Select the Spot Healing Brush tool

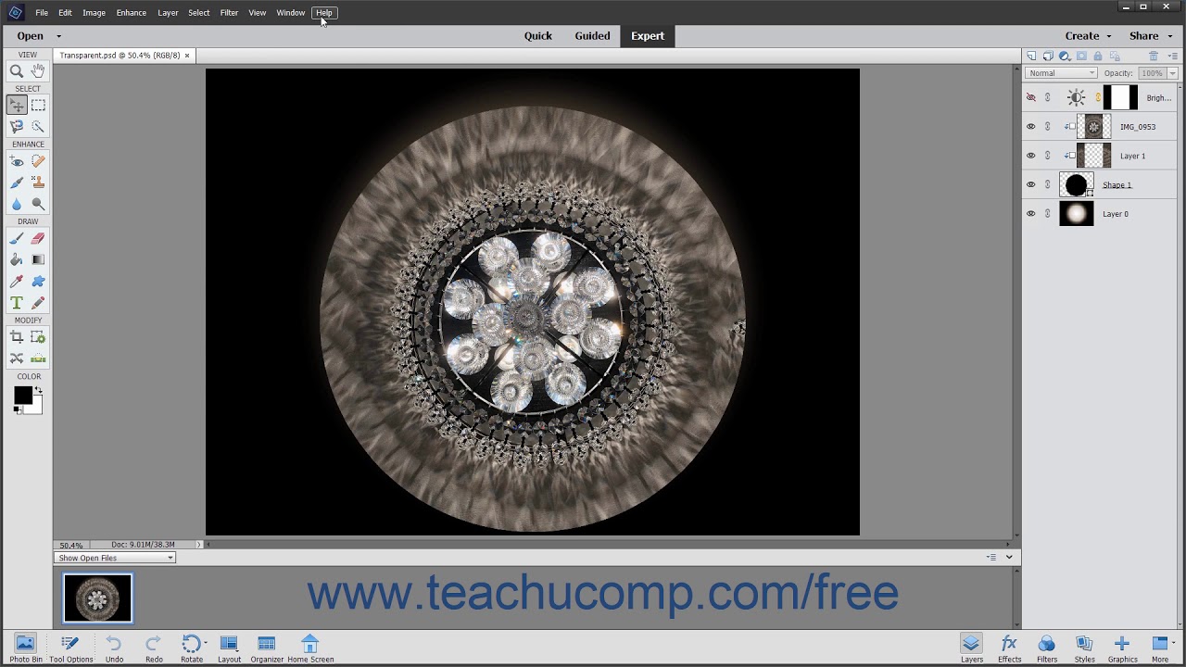38,161
